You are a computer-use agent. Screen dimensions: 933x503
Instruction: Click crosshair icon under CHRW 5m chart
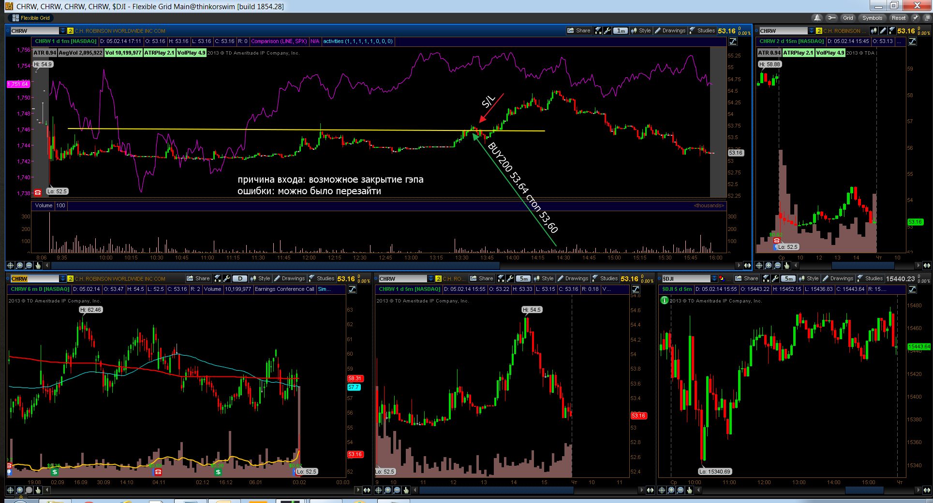378,490
